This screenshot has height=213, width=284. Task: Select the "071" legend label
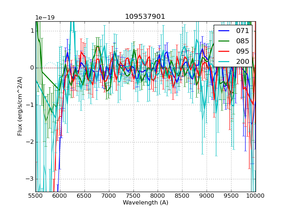pyautogui.click(x=242, y=31)
